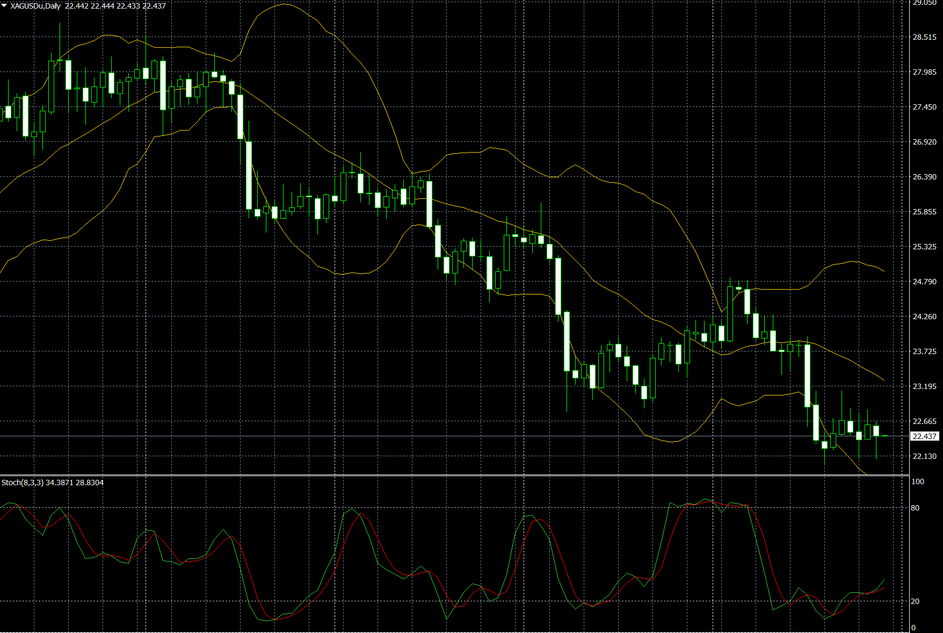Click the 28.515 price scale label

point(925,37)
